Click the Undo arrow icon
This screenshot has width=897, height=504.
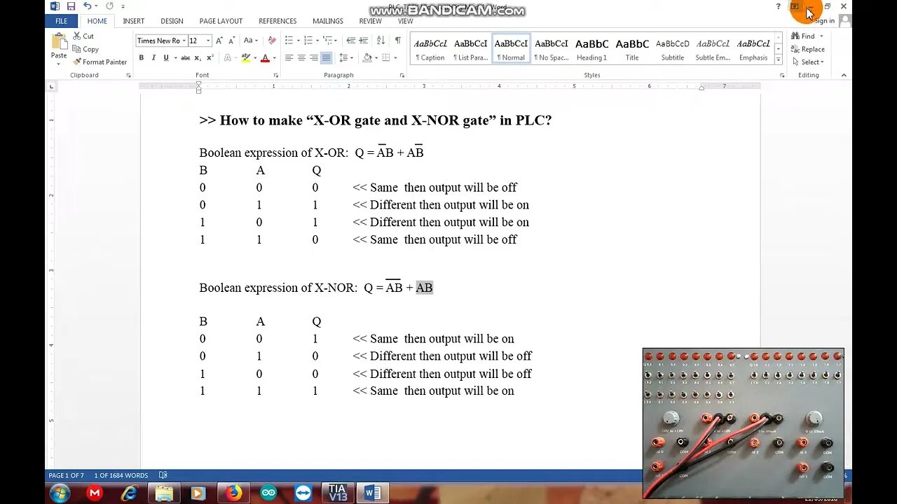pos(87,6)
